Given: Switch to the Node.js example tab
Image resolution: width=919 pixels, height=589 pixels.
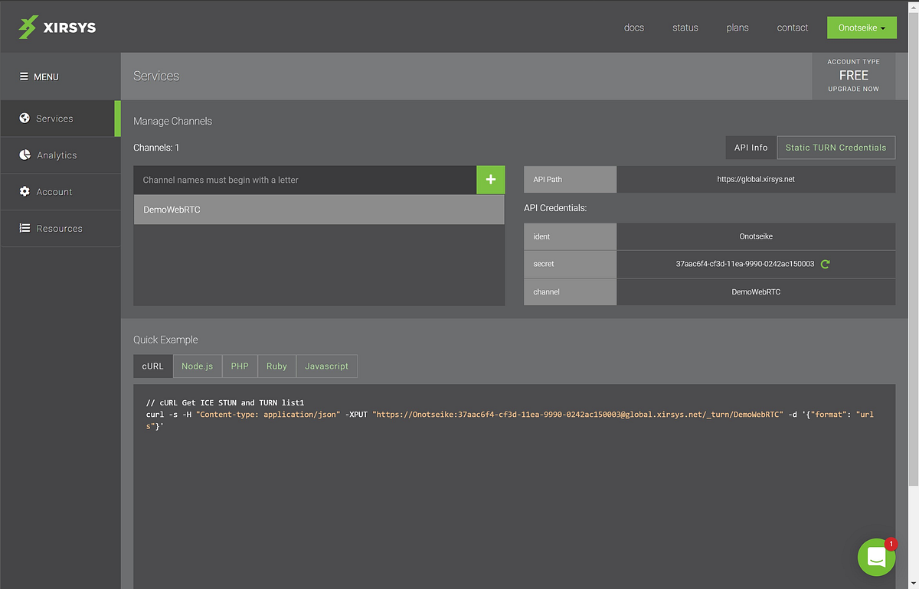Looking at the screenshot, I should (x=198, y=366).
